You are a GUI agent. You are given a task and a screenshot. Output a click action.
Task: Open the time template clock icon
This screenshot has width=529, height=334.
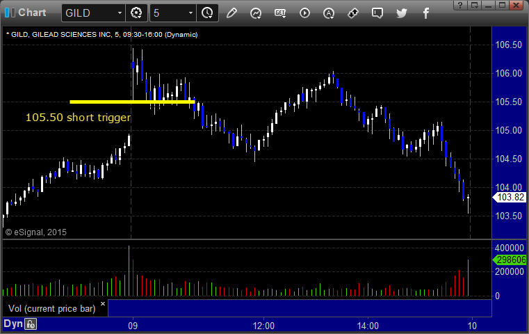click(x=207, y=13)
